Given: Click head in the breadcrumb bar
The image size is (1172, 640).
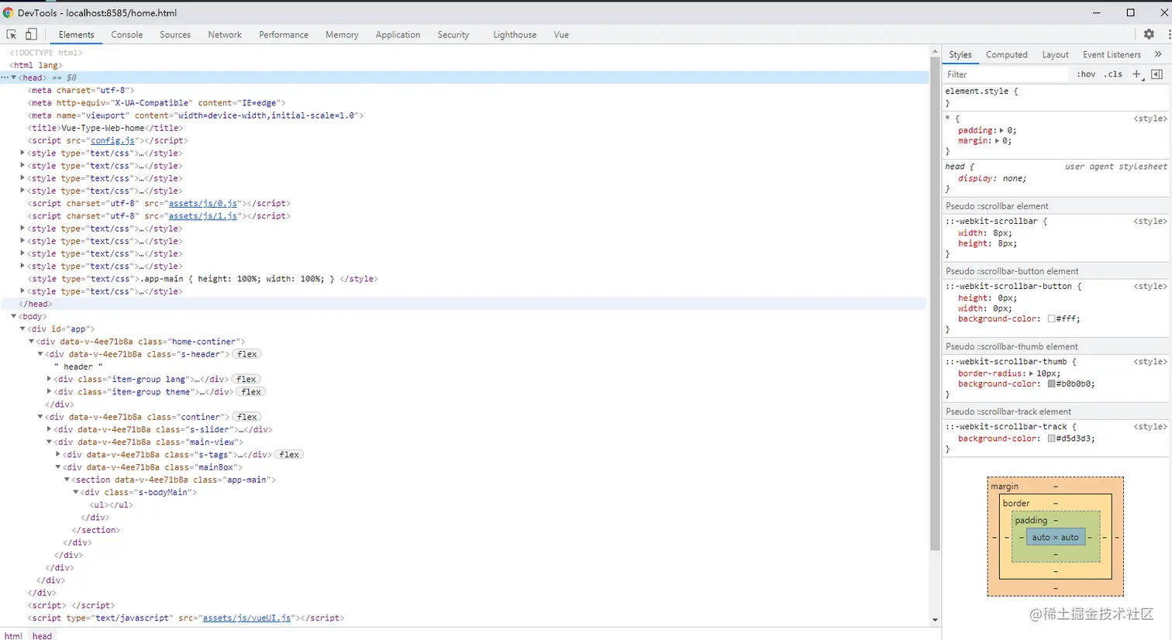Looking at the screenshot, I should [x=42, y=635].
